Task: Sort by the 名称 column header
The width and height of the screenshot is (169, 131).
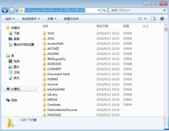Action: pos(45,26)
